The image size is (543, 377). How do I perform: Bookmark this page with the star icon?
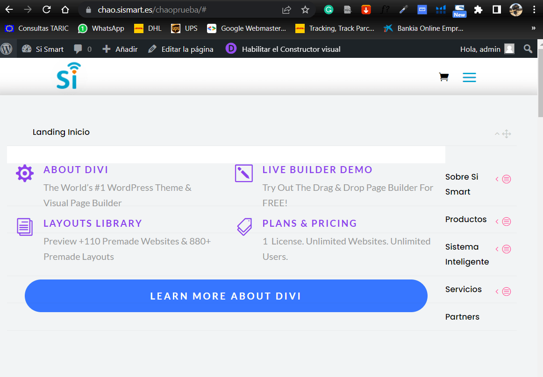coord(305,10)
